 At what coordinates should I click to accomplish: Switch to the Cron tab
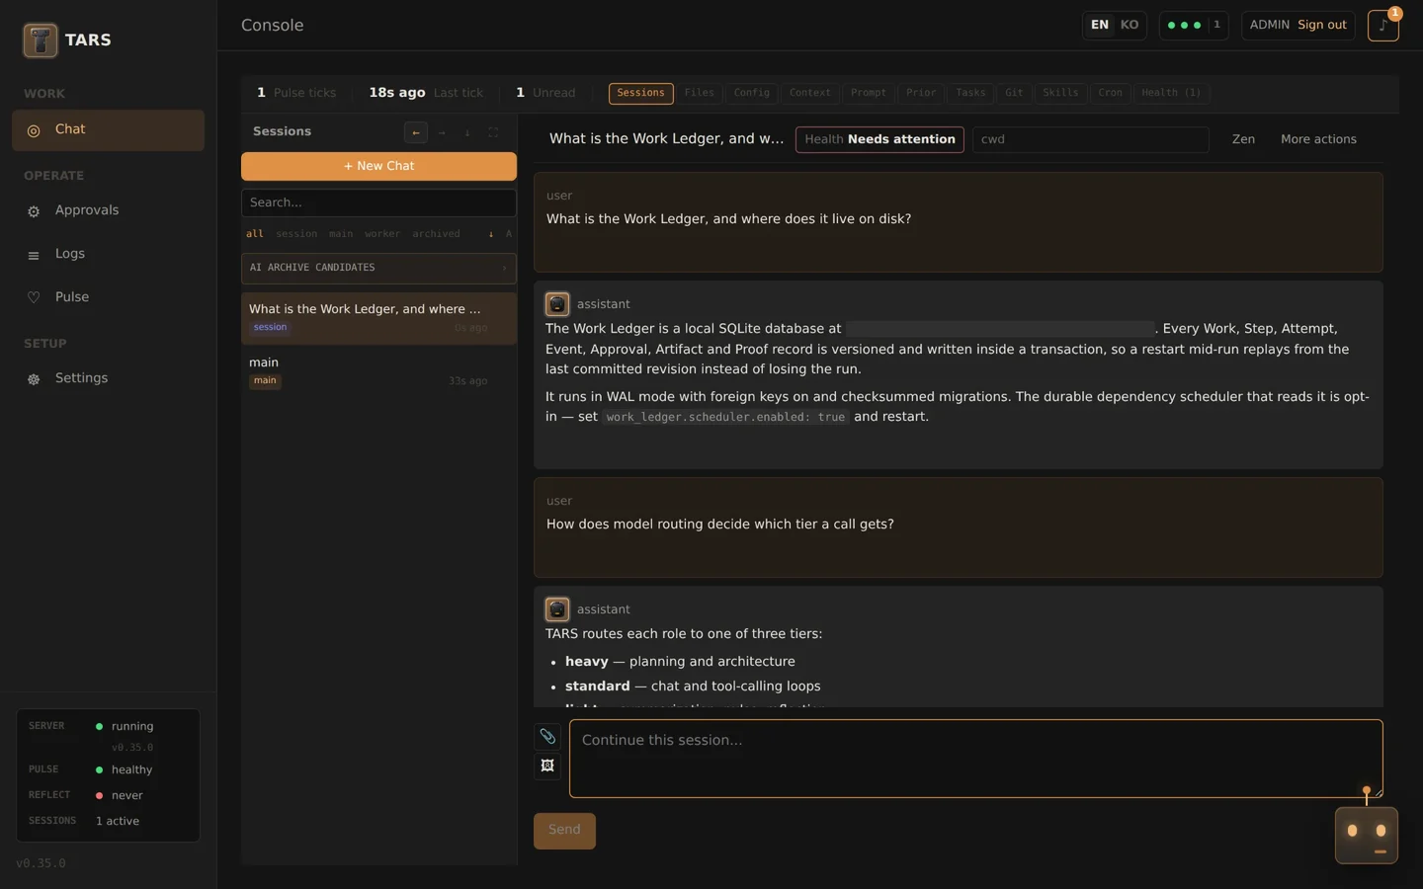coord(1110,93)
